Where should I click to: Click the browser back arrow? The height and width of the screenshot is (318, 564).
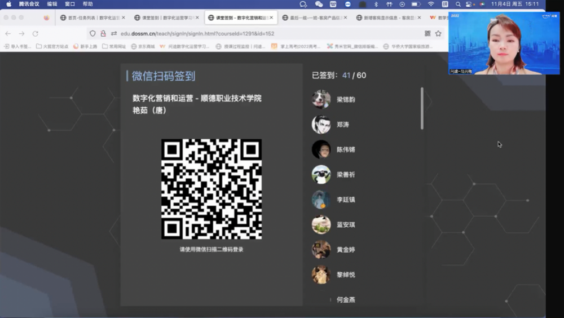tap(8, 33)
